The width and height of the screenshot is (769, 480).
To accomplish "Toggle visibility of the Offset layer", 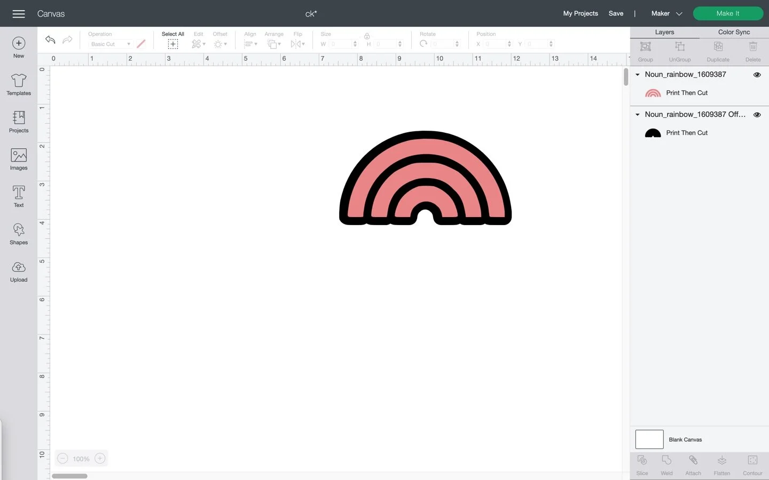I will point(757,115).
